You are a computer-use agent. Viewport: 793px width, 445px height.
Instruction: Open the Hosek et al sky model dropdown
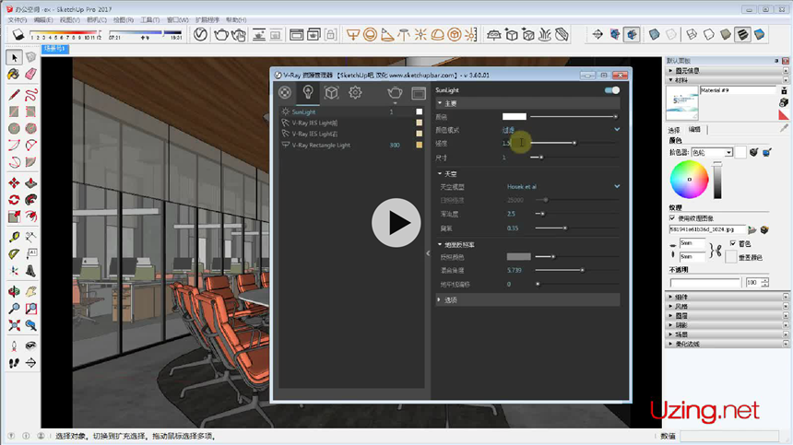[x=617, y=186]
